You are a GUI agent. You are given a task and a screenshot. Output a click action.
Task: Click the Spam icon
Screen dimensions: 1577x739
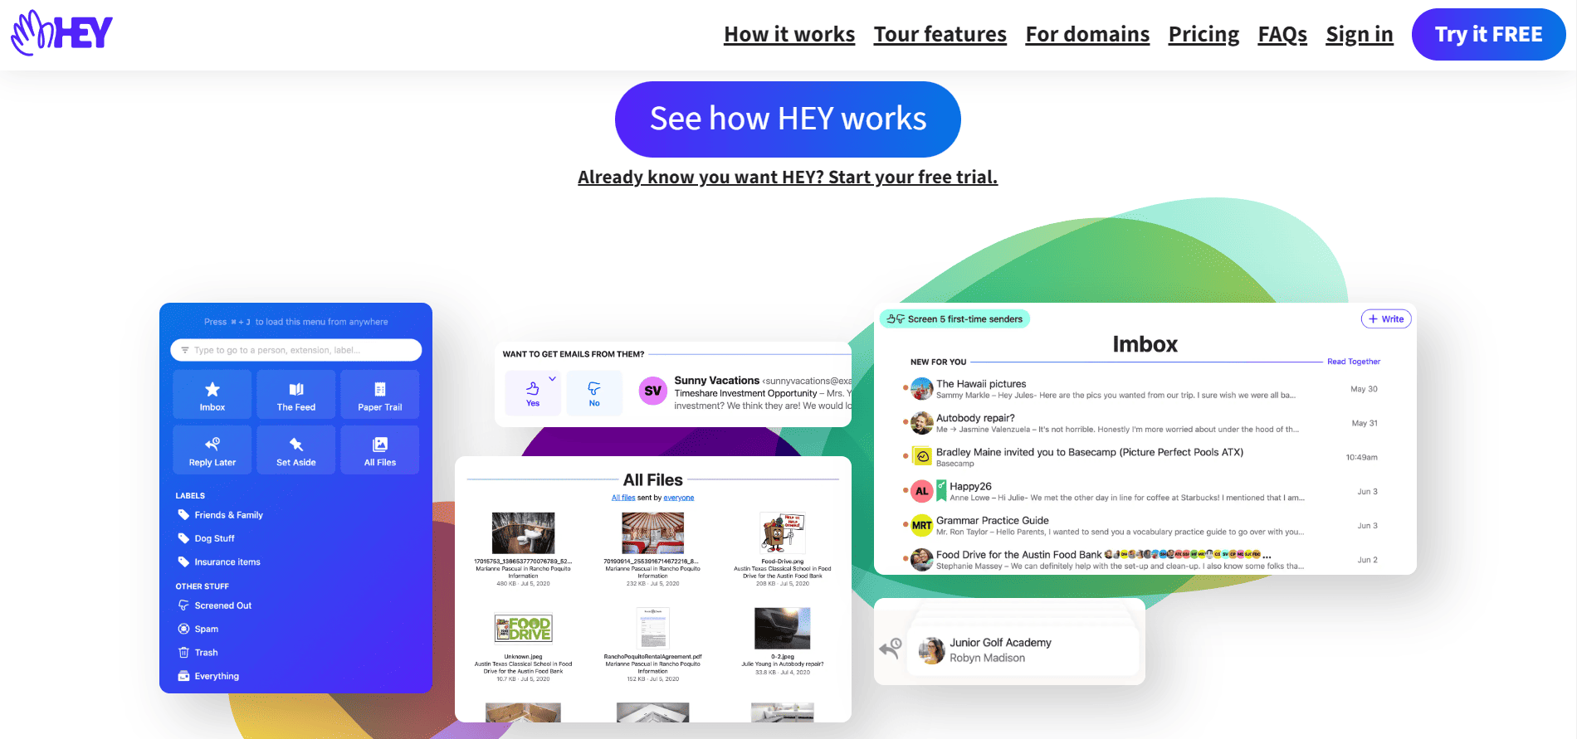tap(183, 629)
